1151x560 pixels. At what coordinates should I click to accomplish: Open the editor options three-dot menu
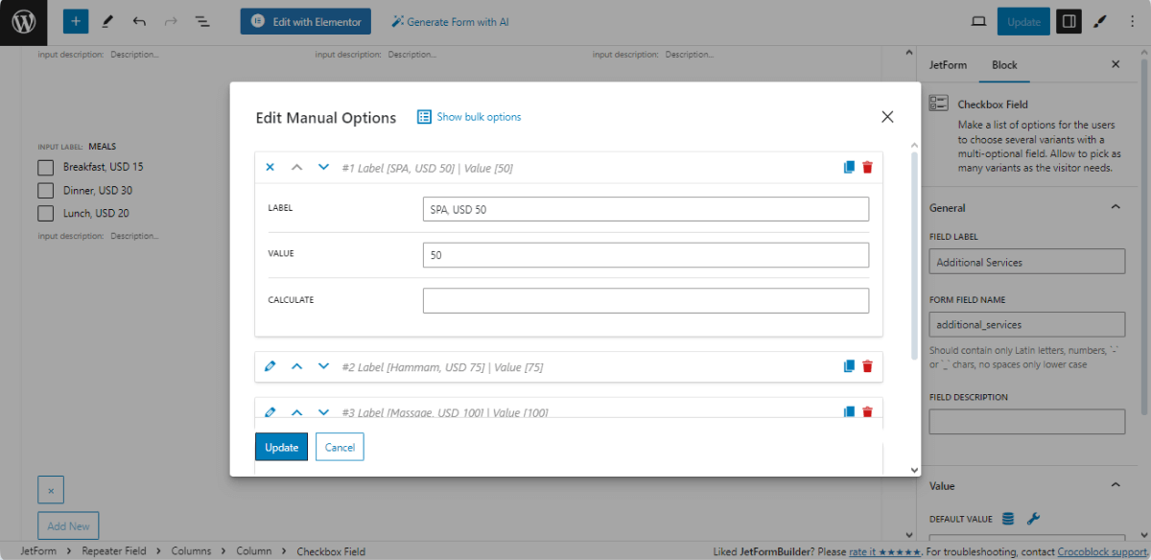click(x=1133, y=20)
